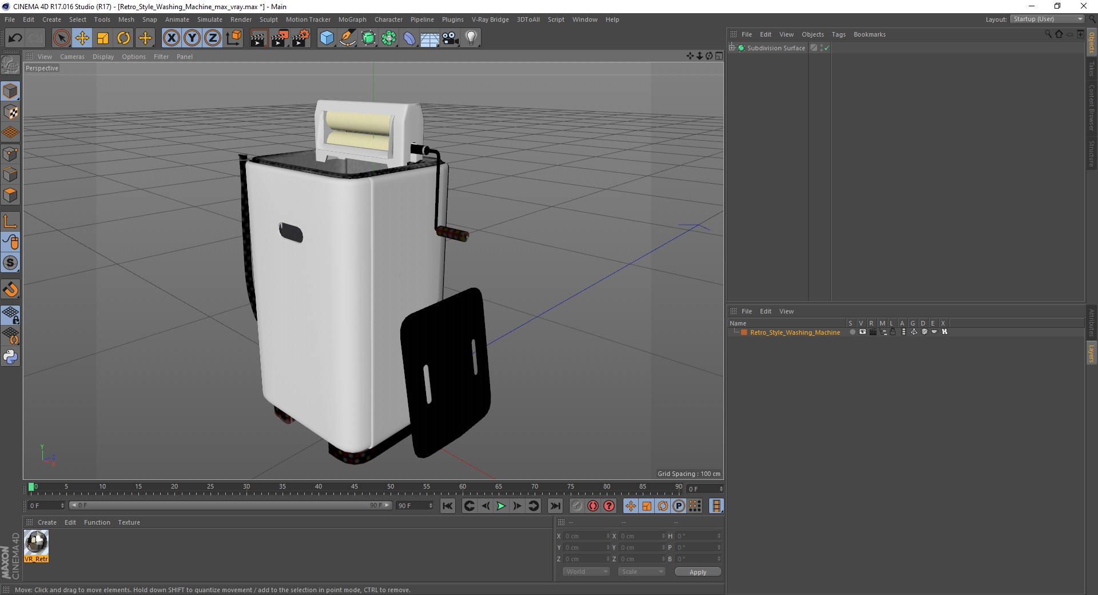Screen dimensions: 1098x595
Task: Open the Scale mode dropdown
Action: pyautogui.click(x=642, y=572)
